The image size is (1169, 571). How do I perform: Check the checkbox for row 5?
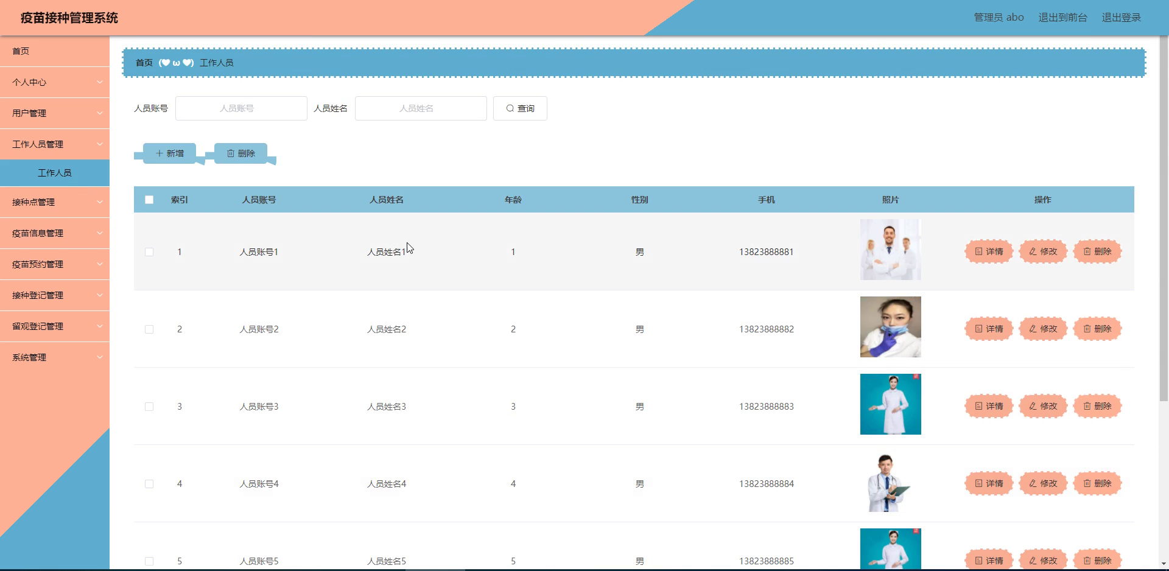(149, 561)
